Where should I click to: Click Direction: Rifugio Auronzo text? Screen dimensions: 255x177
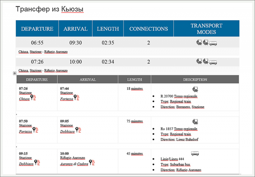[x=181, y=170]
